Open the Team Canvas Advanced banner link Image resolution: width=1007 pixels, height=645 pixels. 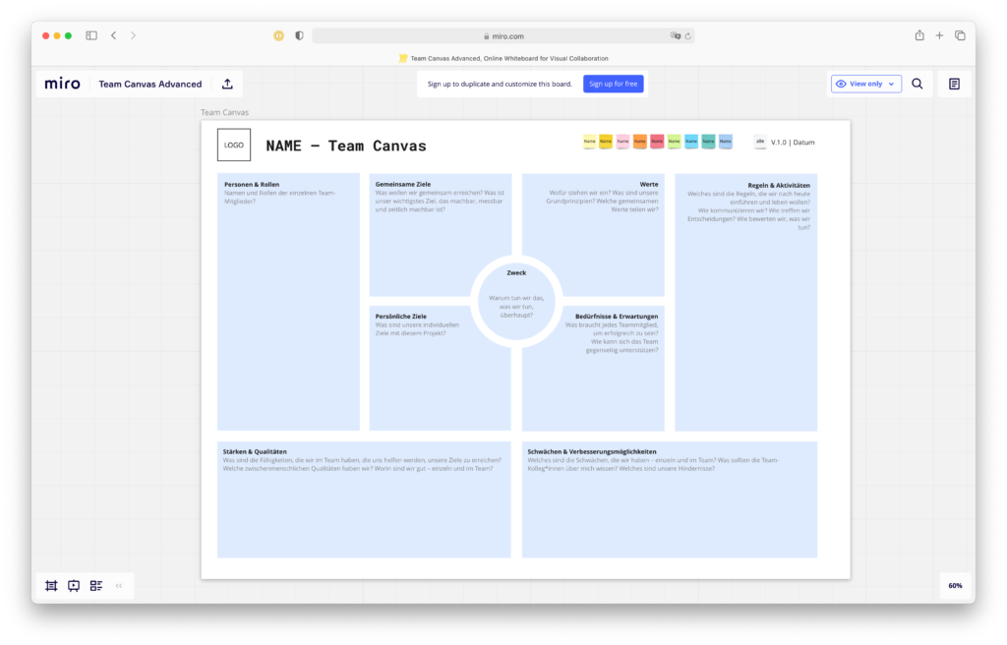503,57
